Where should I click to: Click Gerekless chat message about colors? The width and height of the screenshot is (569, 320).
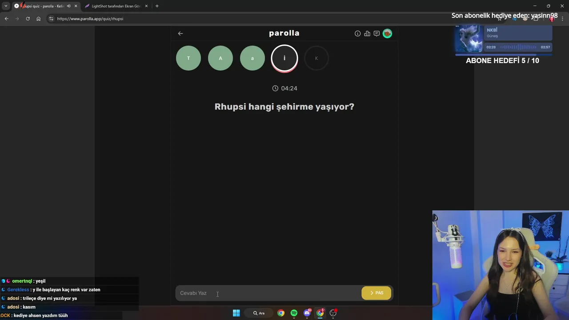pos(54,290)
